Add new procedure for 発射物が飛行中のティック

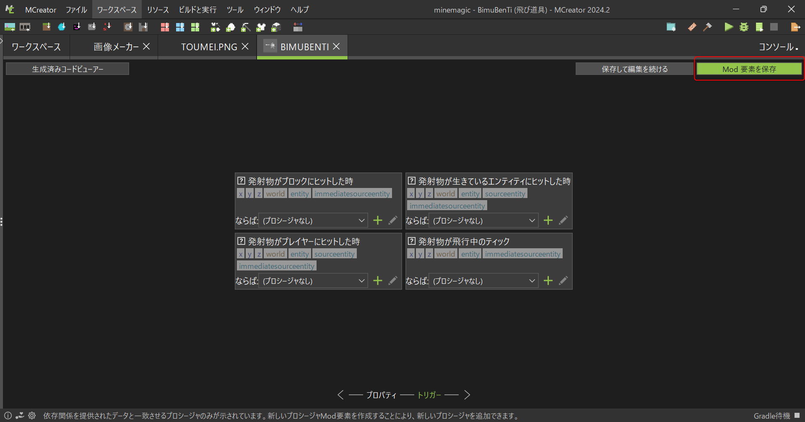(x=548, y=281)
